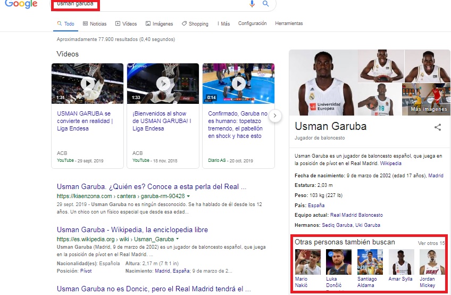The height and width of the screenshot is (295, 451).
Task: Click the España country link
Action: (x=316, y=206)
